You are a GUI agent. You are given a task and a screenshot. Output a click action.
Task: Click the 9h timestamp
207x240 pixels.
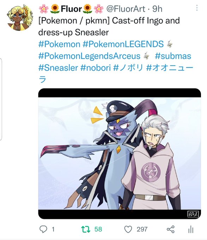pos(157,9)
